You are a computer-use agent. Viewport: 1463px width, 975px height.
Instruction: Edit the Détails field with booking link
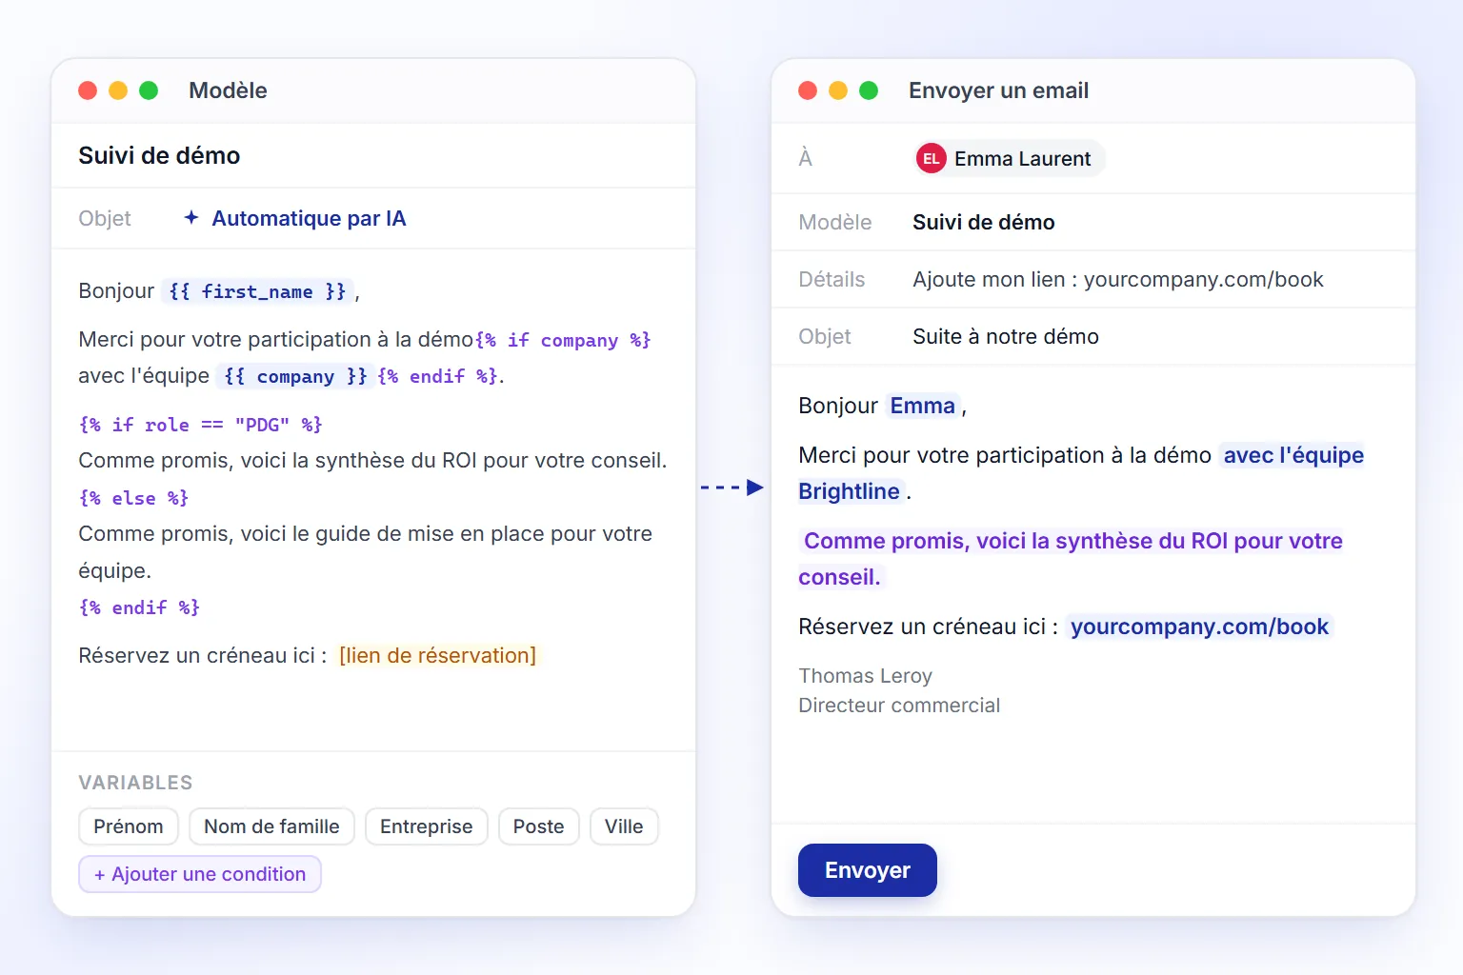pos(1118,279)
